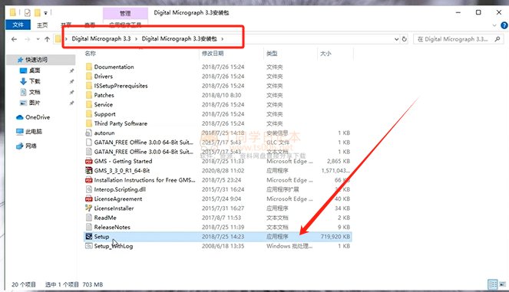The width and height of the screenshot is (509, 292).
Task: Select the GMS_3_3_0_R1_64-Bit installer icon
Action: (88, 170)
